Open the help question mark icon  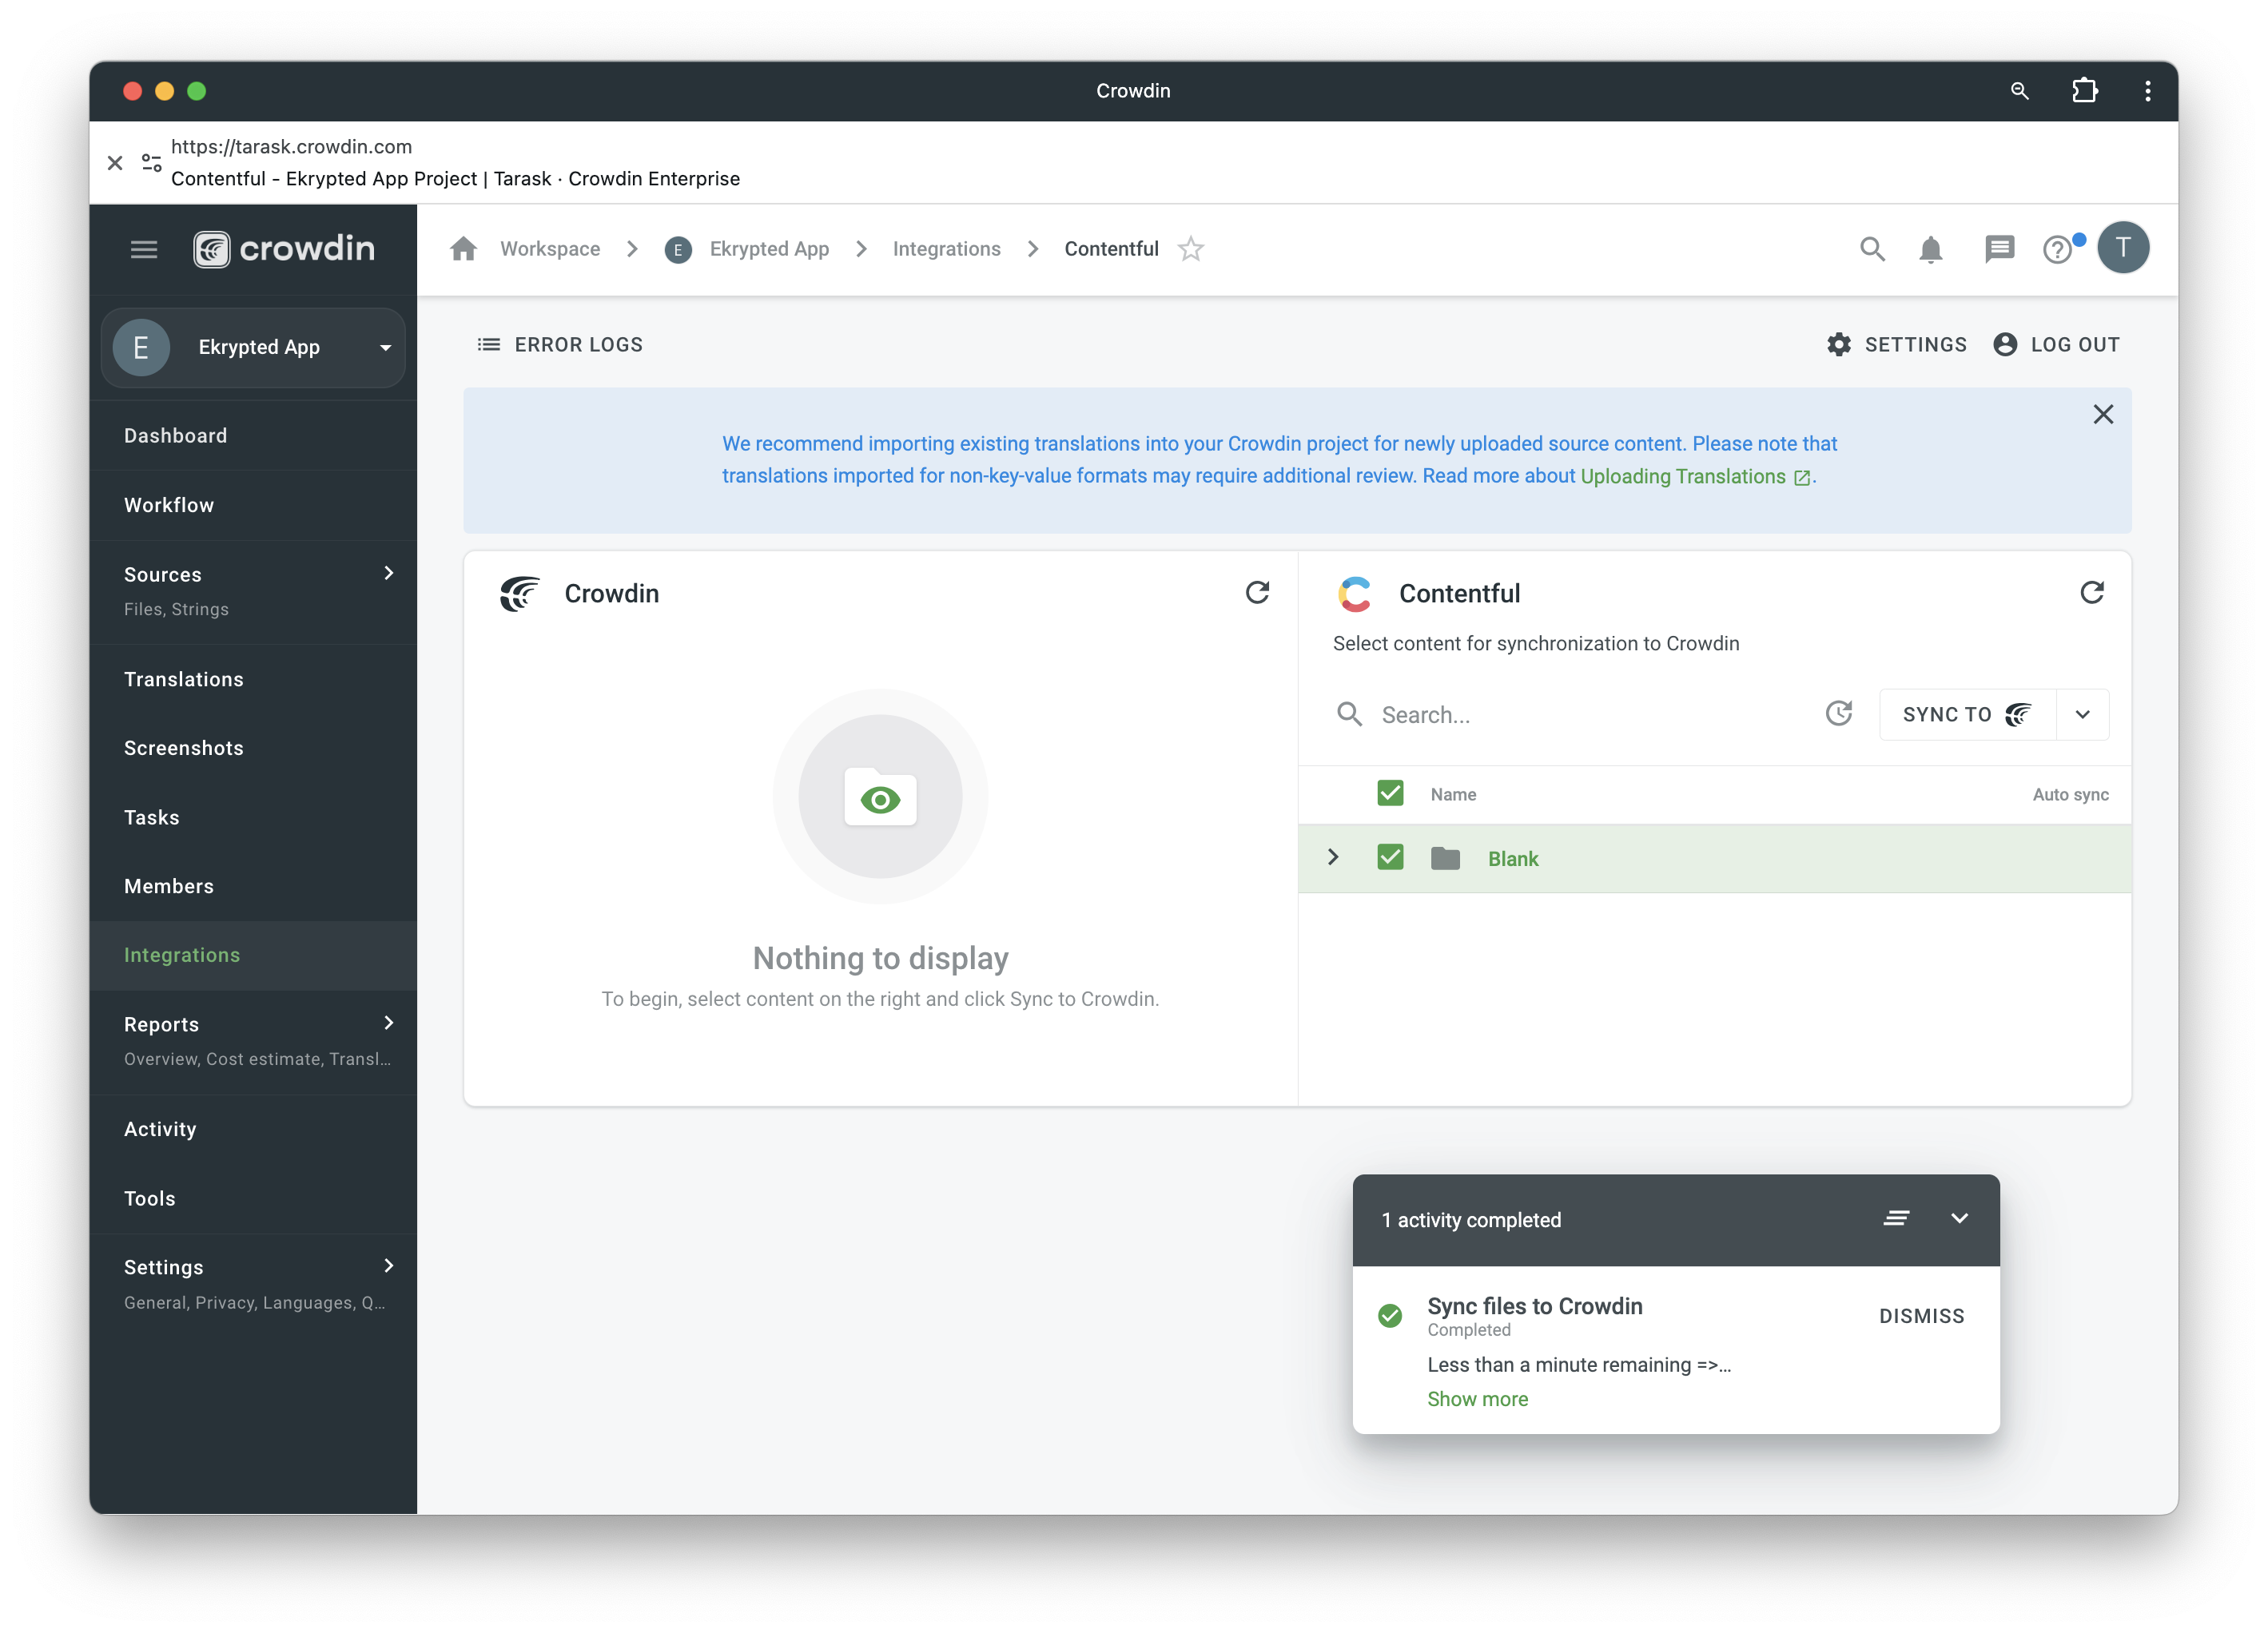(2057, 249)
